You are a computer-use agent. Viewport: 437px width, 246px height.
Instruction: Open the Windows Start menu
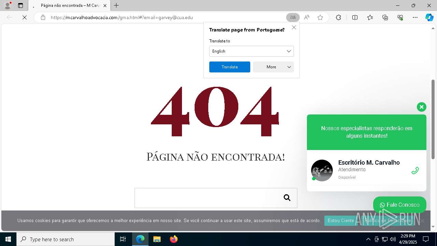pyautogui.click(x=8, y=239)
